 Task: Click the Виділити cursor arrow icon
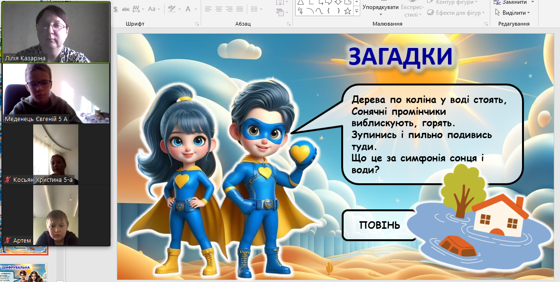click(497, 13)
